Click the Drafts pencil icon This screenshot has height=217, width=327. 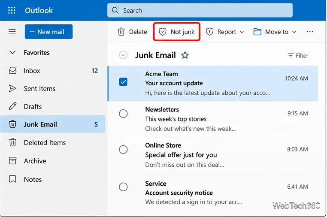tap(12, 106)
